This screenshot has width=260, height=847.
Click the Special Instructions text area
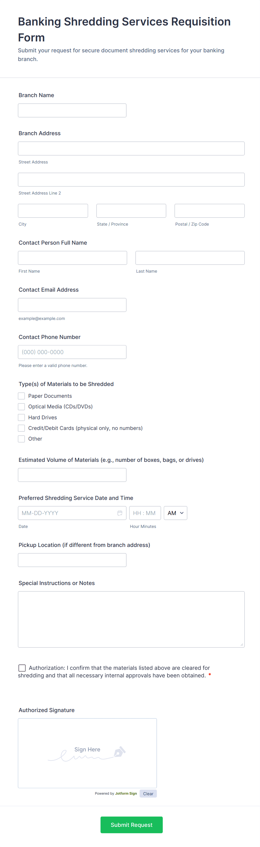[x=131, y=619]
